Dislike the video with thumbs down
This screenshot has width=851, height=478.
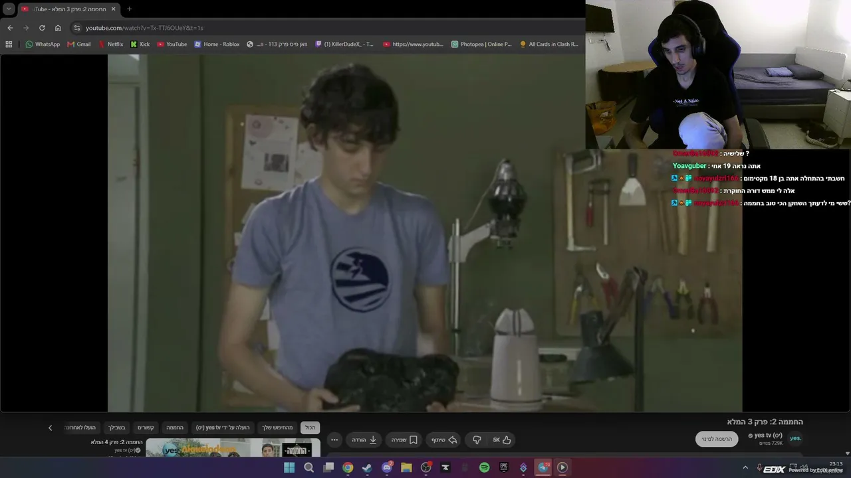[477, 439]
